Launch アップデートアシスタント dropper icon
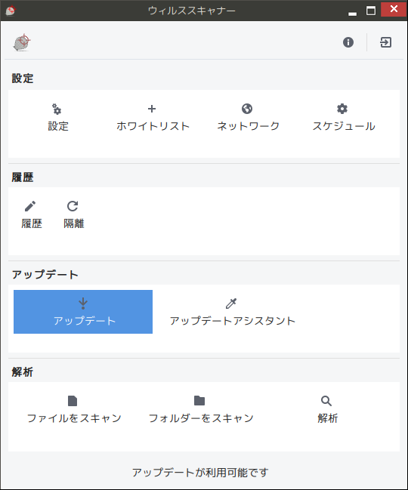408x490 pixels. coord(231,304)
